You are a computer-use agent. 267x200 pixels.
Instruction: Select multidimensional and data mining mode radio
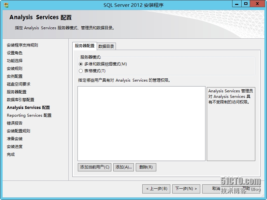(x=81, y=64)
